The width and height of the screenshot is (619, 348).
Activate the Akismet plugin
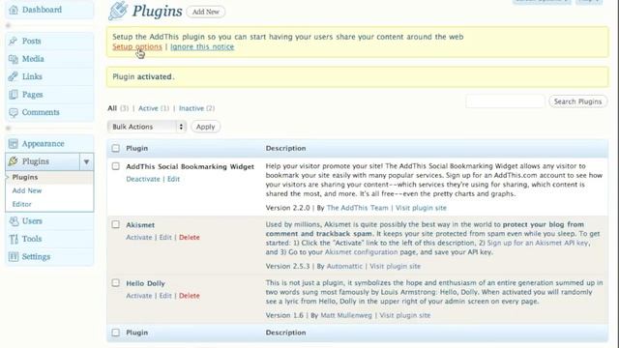[139, 238]
